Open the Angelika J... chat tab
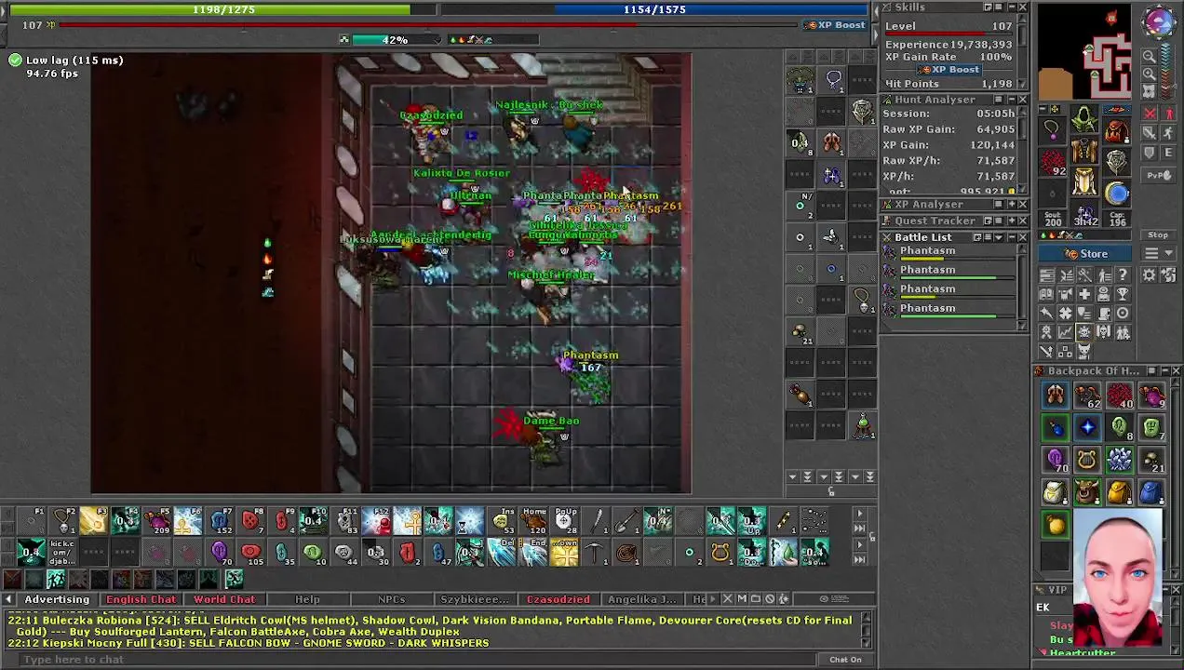This screenshot has width=1184, height=670. coord(641,599)
